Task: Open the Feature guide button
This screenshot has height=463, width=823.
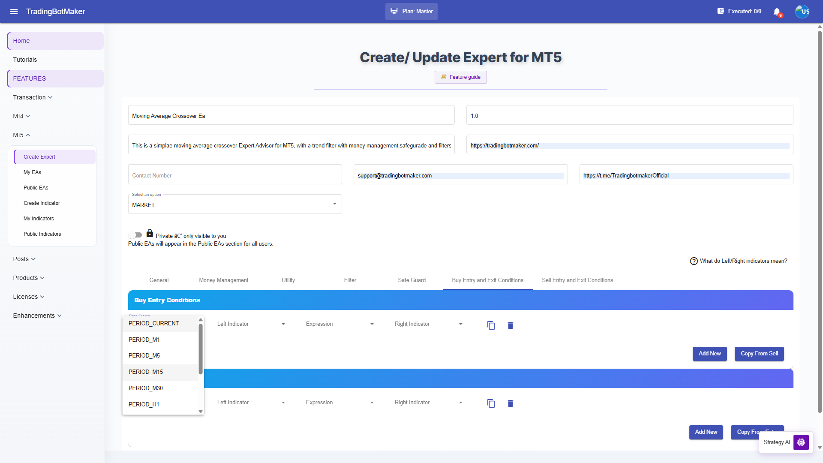Action: (460, 77)
